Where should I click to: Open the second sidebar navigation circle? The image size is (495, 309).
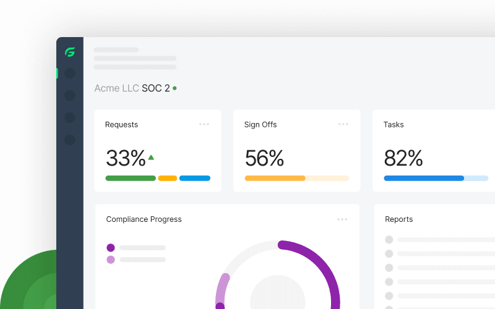[70, 96]
